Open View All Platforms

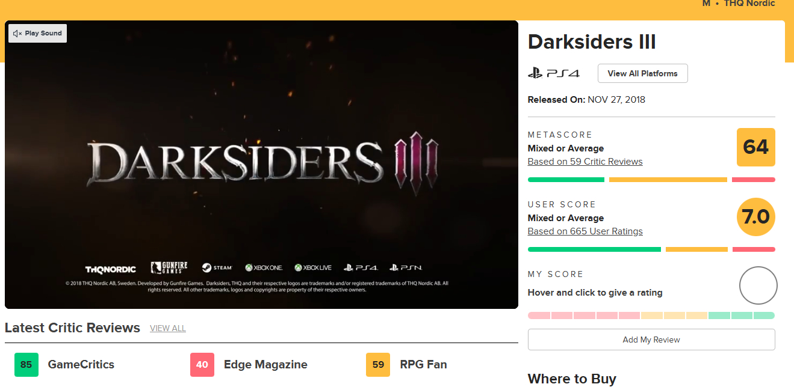642,74
